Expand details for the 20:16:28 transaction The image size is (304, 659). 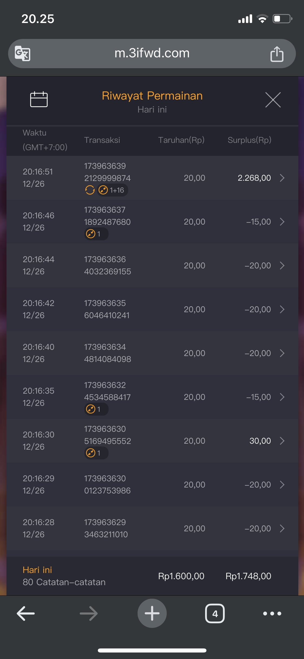click(x=282, y=528)
